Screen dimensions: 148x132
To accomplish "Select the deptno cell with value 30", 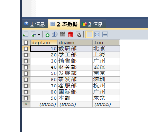I will [44, 61].
